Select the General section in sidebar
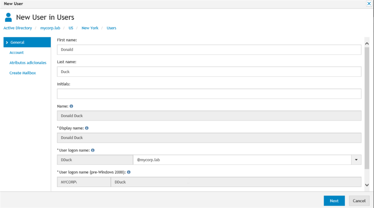 click(27, 42)
